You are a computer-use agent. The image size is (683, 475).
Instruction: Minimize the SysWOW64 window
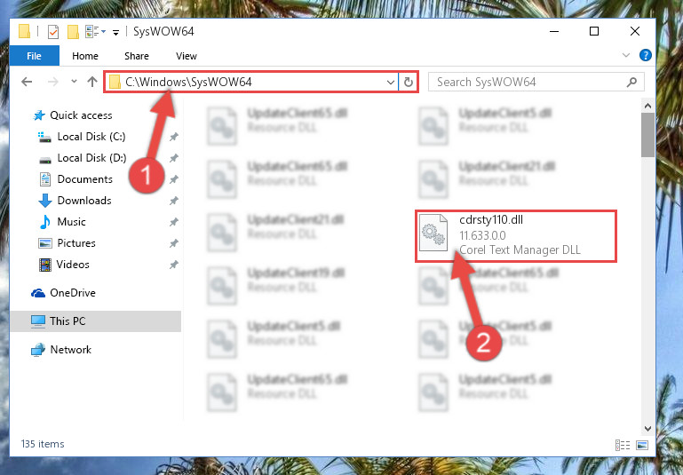(x=554, y=31)
